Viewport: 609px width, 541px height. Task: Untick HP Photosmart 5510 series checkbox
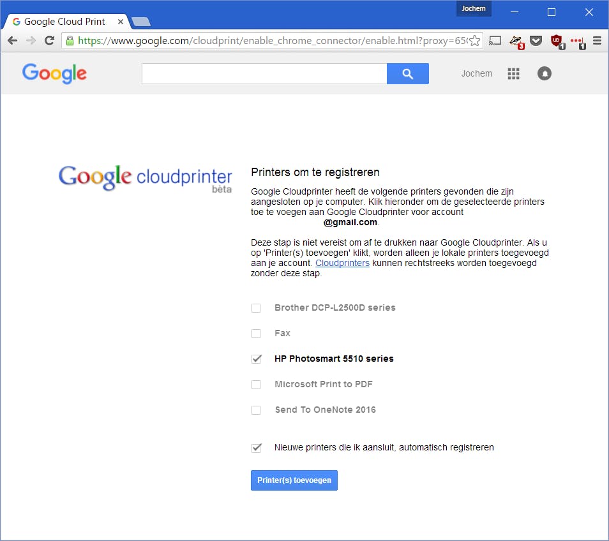pyautogui.click(x=256, y=359)
